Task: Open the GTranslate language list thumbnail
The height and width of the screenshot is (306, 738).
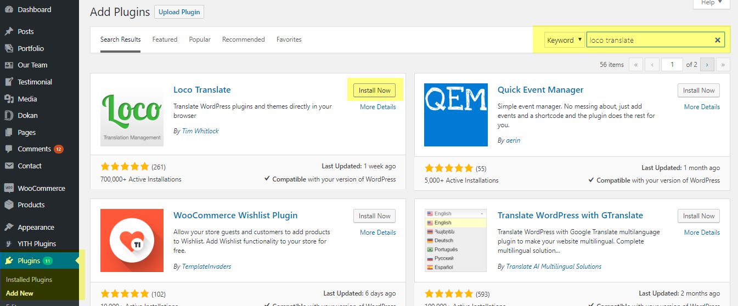Action: (456, 241)
